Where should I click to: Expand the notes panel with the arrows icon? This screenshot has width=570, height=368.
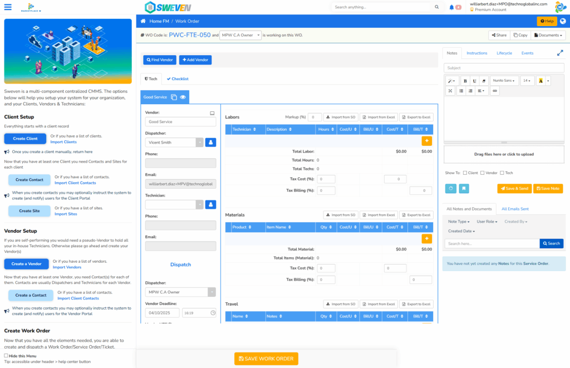pos(560,53)
